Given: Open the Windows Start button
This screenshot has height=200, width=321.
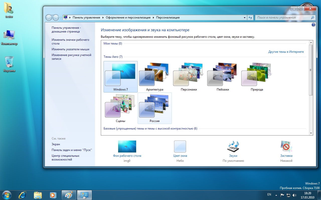Looking at the screenshot, I should pos(6,195).
